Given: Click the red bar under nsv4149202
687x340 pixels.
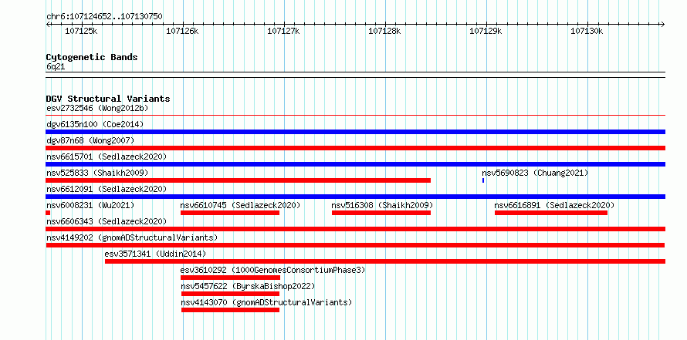Looking at the screenshot, I should click(x=355, y=245).
